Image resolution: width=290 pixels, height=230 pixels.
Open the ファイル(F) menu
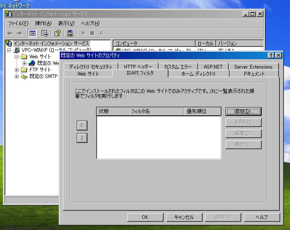[18, 23]
